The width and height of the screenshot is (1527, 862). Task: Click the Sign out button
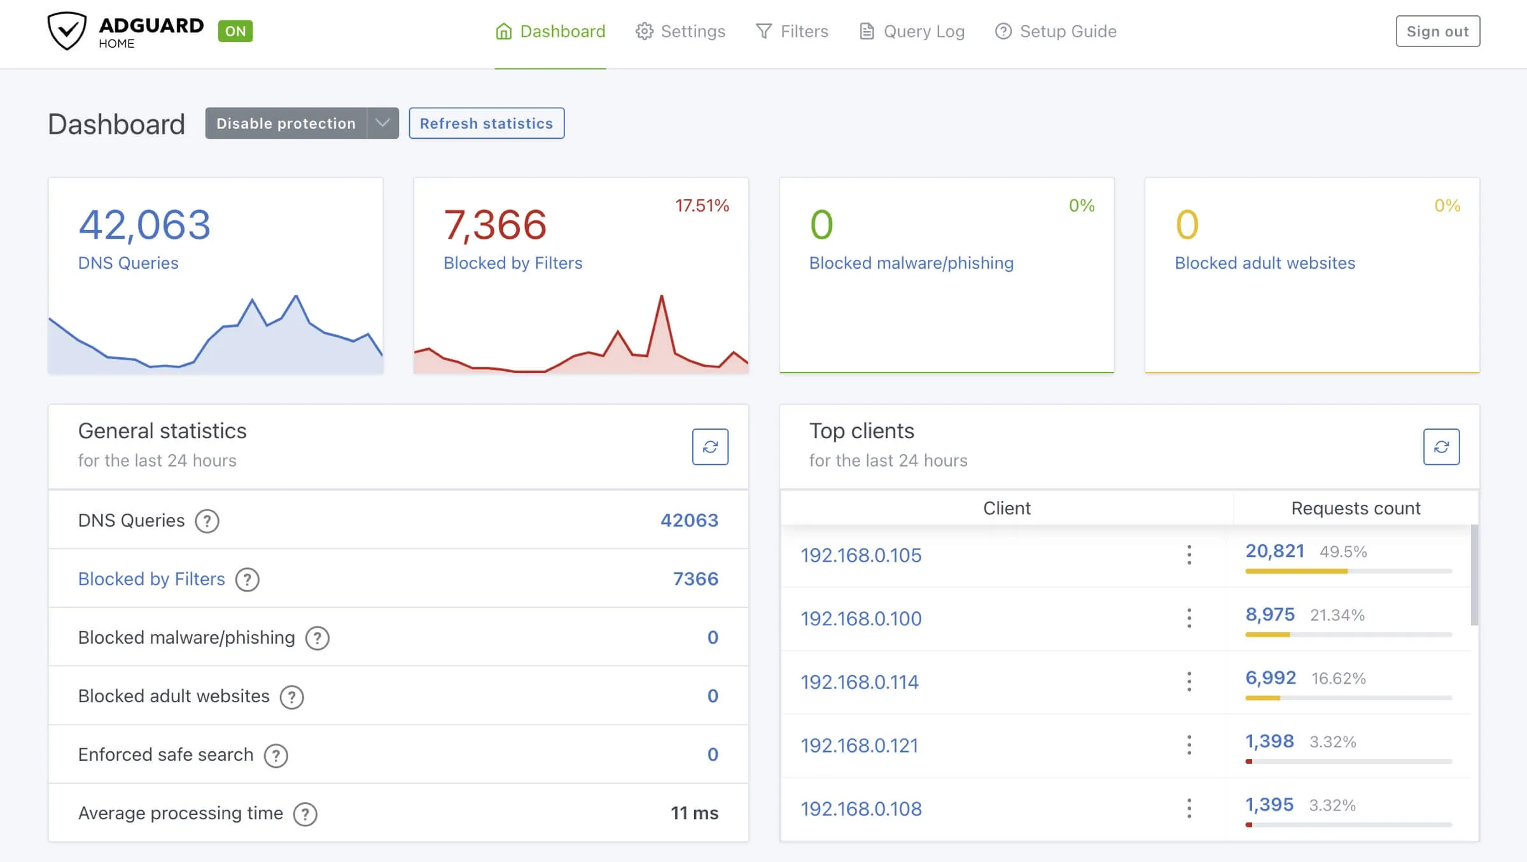1437,31
